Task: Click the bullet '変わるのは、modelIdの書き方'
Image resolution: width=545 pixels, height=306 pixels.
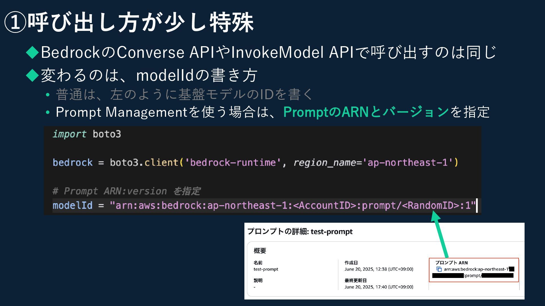Action: [149, 75]
